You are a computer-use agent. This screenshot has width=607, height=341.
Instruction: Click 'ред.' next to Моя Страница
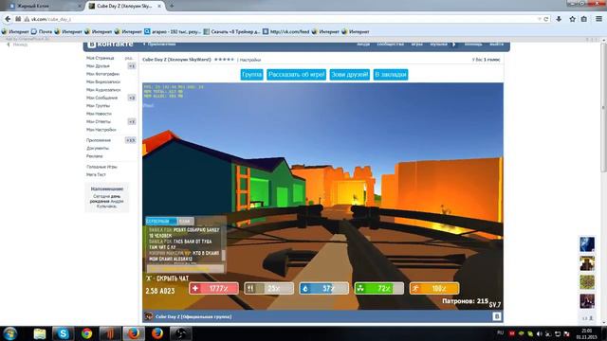click(129, 58)
